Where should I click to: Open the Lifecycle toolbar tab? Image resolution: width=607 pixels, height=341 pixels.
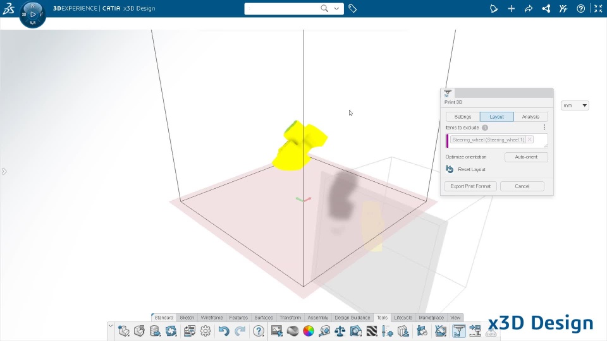(x=403, y=318)
